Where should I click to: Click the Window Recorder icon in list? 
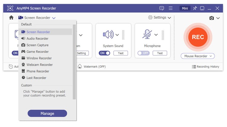point(23,58)
